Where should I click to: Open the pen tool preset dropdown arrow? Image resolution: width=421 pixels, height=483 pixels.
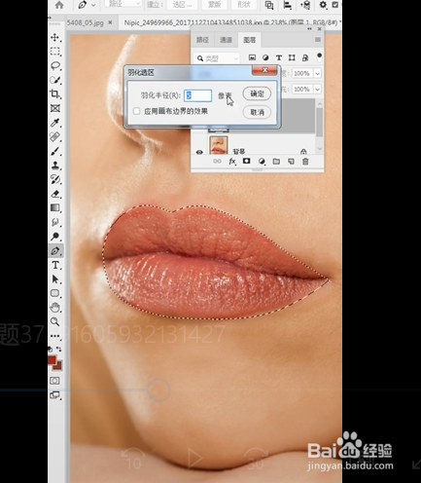(x=93, y=5)
